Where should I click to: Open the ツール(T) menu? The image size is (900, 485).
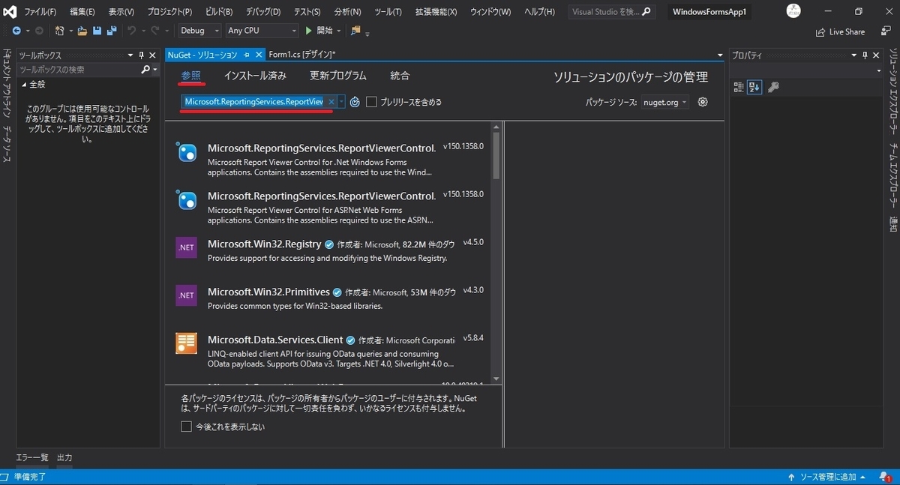(388, 12)
